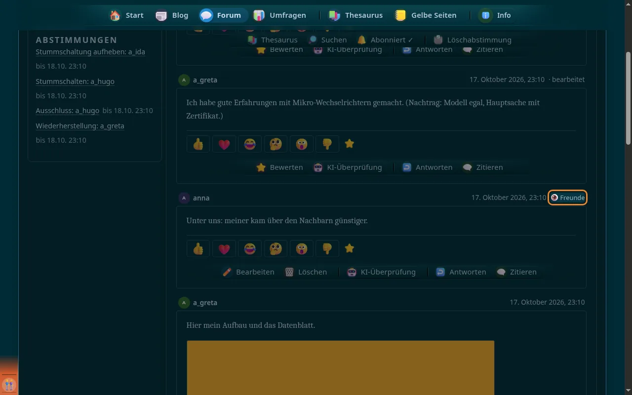Open vote Stummschaltung aufheben: a_ida
The height and width of the screenshot is (395, 632).
click(x=90, y=52)
